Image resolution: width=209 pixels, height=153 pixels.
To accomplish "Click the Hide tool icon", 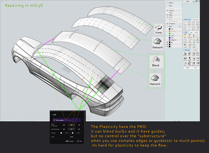I will tap(185, 46).
